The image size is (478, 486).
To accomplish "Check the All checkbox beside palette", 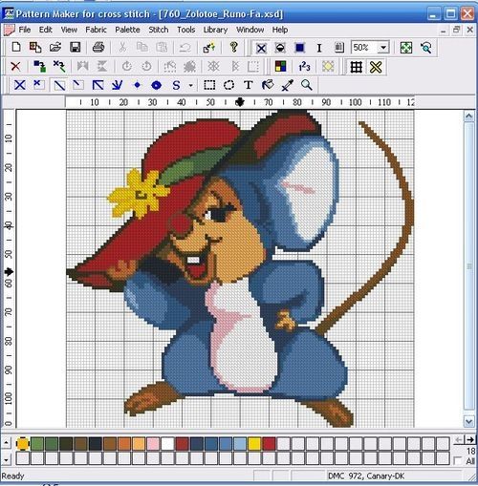I will [x=458, y=460].
